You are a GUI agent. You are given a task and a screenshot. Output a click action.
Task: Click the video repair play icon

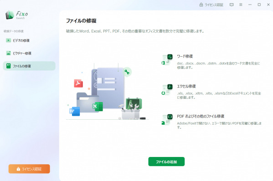pyautogui.click(x=8, y=40)
